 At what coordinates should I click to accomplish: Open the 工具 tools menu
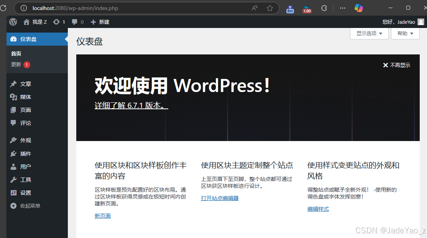[37, 180]
